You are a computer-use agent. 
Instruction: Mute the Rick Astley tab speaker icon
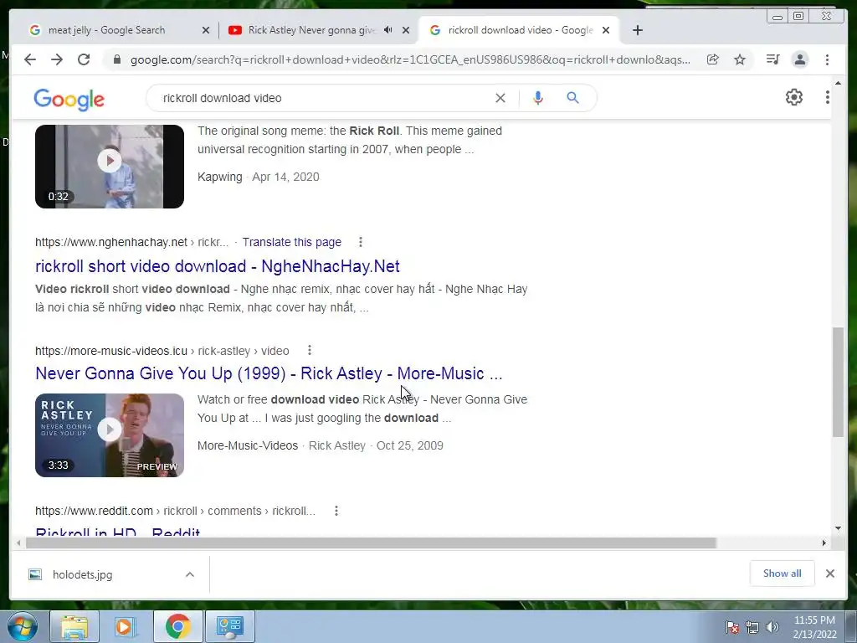387,29
